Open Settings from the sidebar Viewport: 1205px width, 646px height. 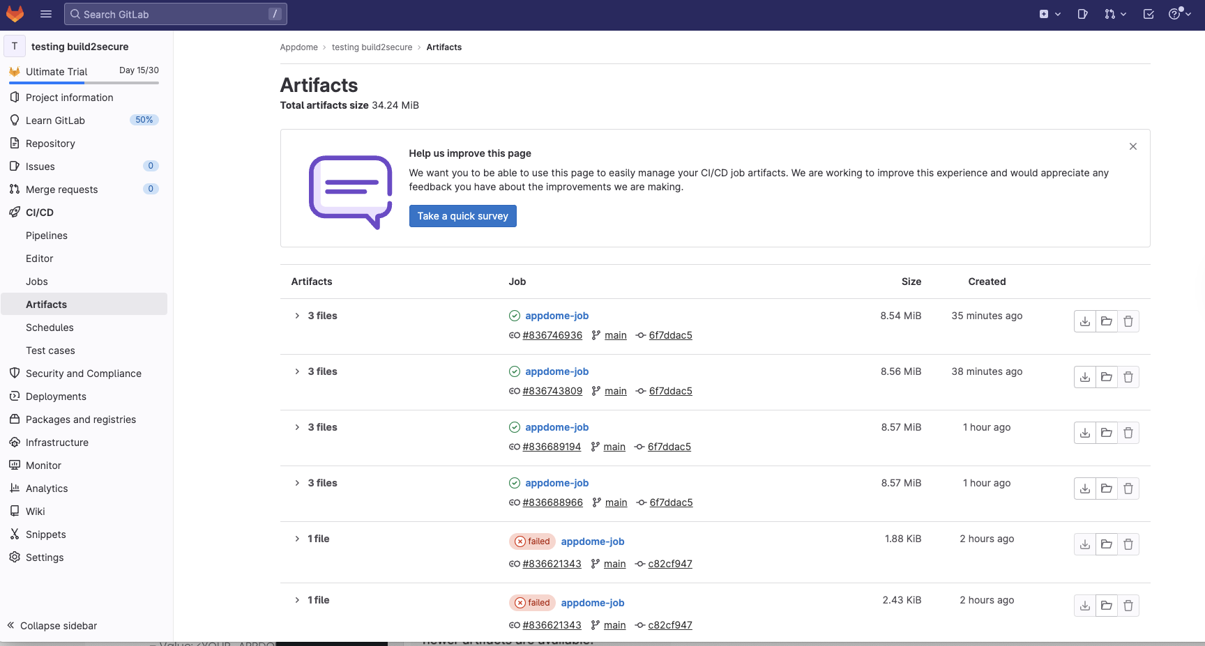[45, 557]
